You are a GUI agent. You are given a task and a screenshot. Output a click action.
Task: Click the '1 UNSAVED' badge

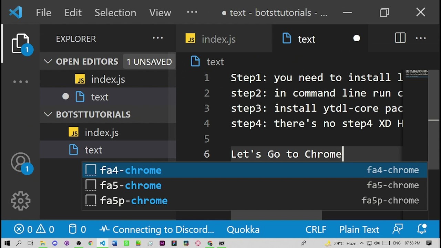point(149,62)
